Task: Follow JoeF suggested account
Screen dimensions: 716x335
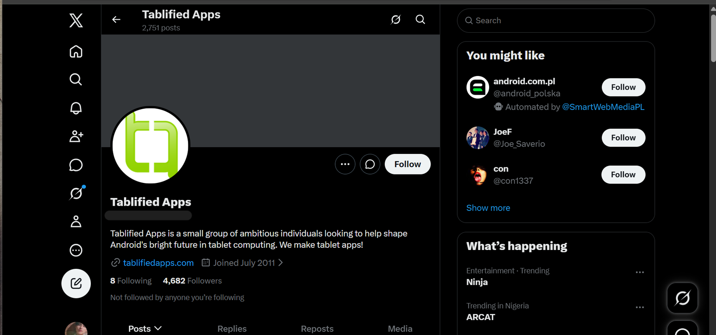Action: point(623,138)
